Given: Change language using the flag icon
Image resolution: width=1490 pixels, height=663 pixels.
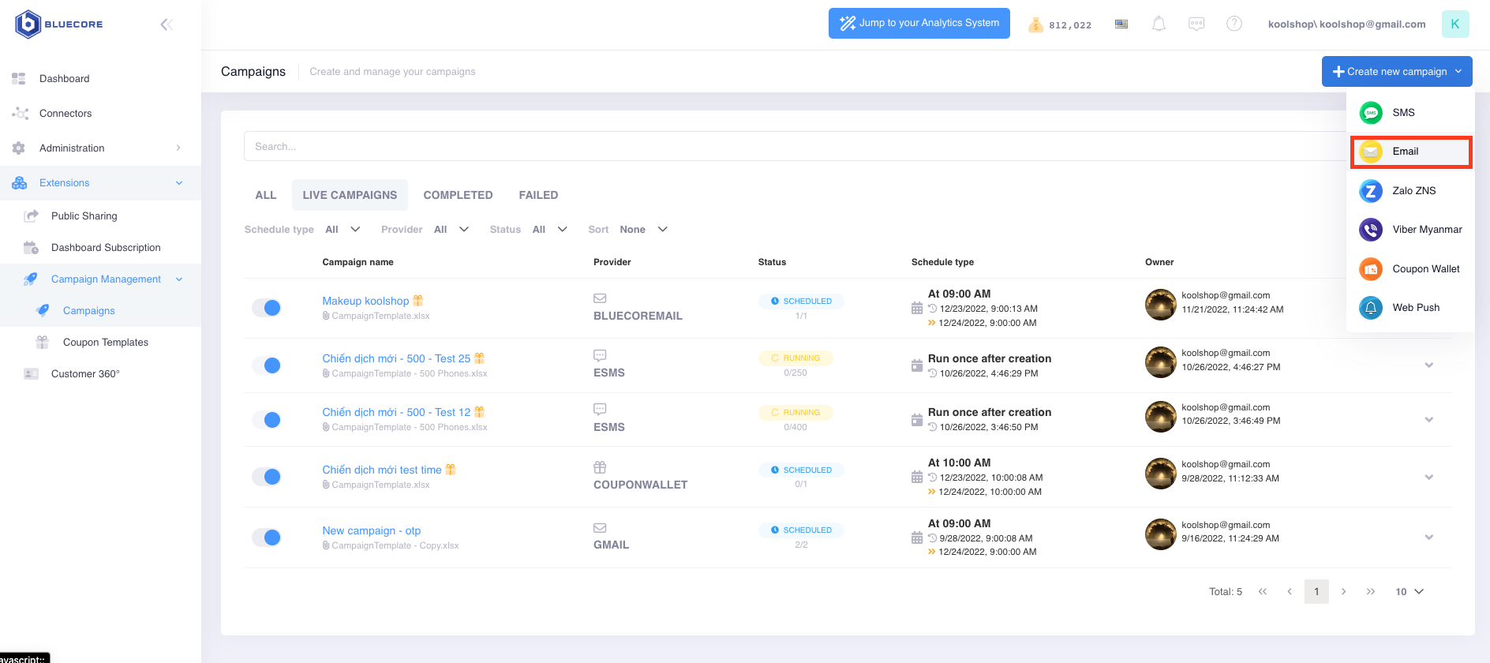Looking at the screenshot, I should (1121, 24).
